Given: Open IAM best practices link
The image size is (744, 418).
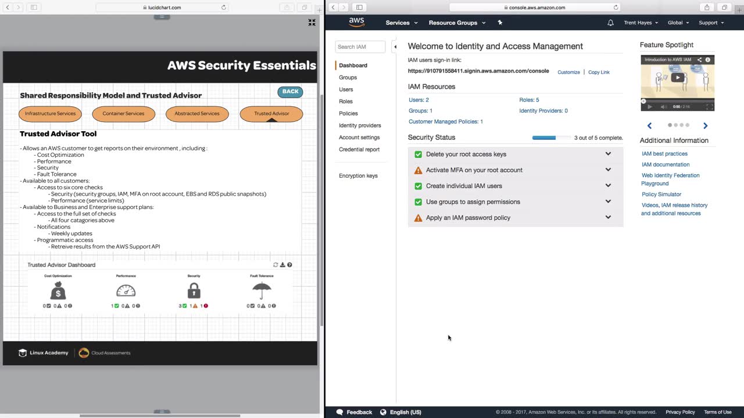Looking at the screenshot, I should [x=664, y=154].
